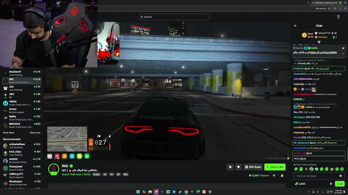The width and height of the screenshot is (348, 195).
Task: Click the first green frog emote
Action: 296,169
